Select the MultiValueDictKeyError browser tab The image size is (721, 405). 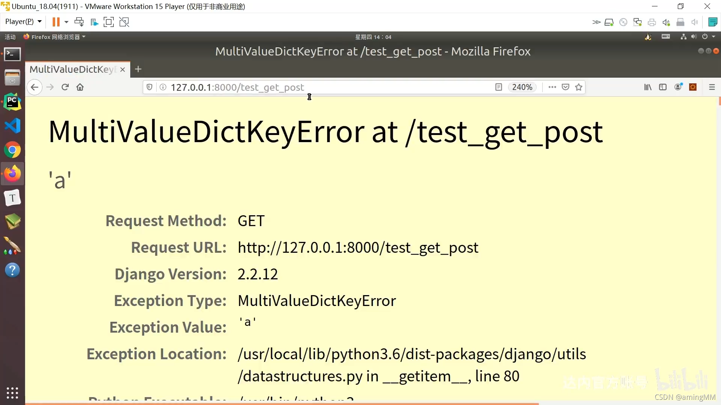[x=72, y=69]
